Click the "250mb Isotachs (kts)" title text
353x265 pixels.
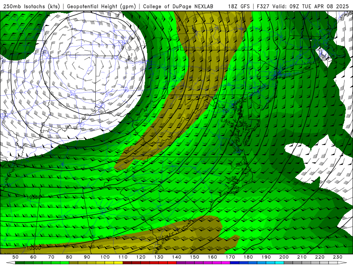tap(32, 6)
